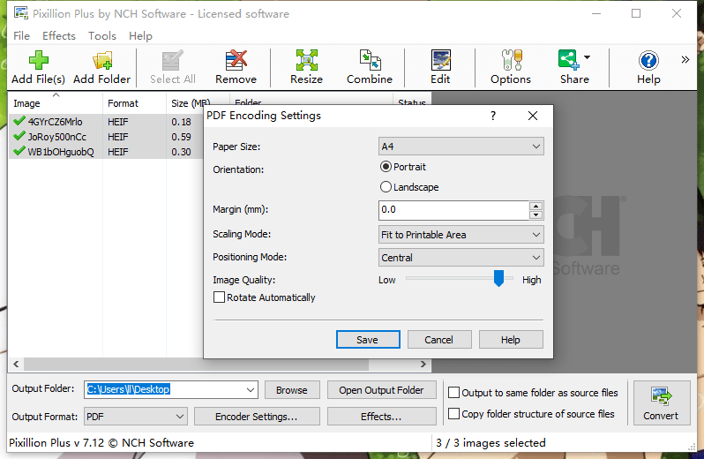
Task: Increase margin with the up spinner arrow
Action: click(536, 207)
